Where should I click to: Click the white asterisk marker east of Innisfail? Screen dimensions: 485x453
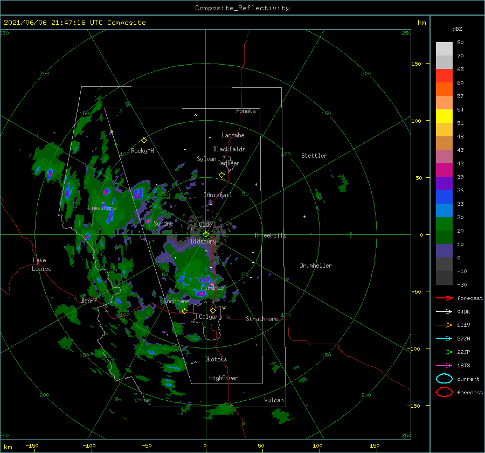pyautogui.click(x=256, y=185)
